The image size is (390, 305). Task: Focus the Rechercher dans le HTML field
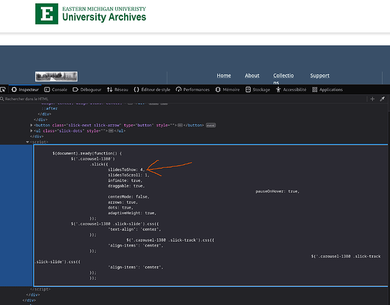coord(184,99)
